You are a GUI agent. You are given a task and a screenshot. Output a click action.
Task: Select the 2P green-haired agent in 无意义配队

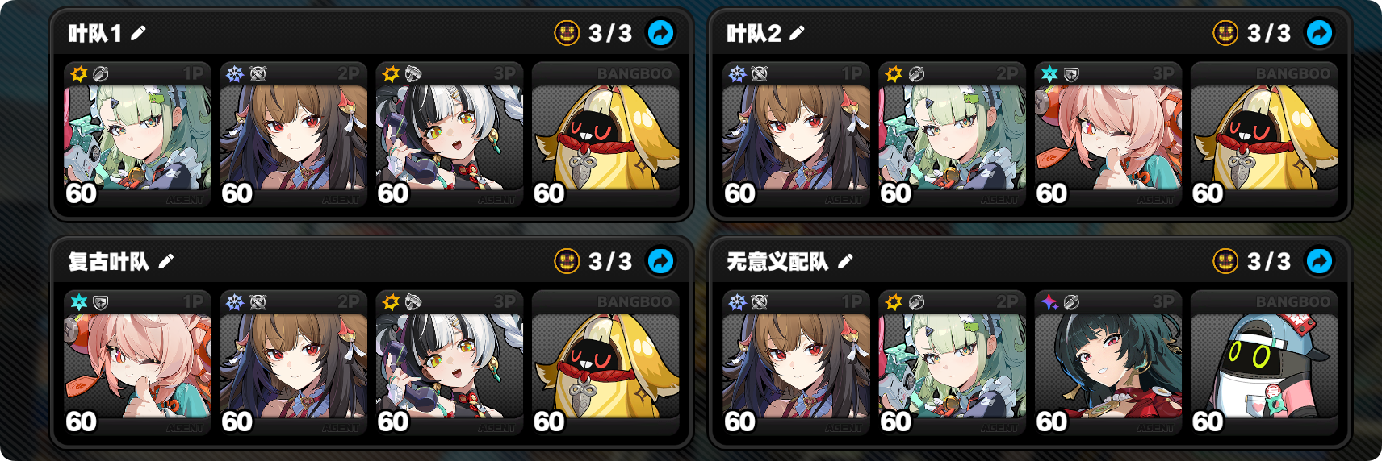[953, 363]
